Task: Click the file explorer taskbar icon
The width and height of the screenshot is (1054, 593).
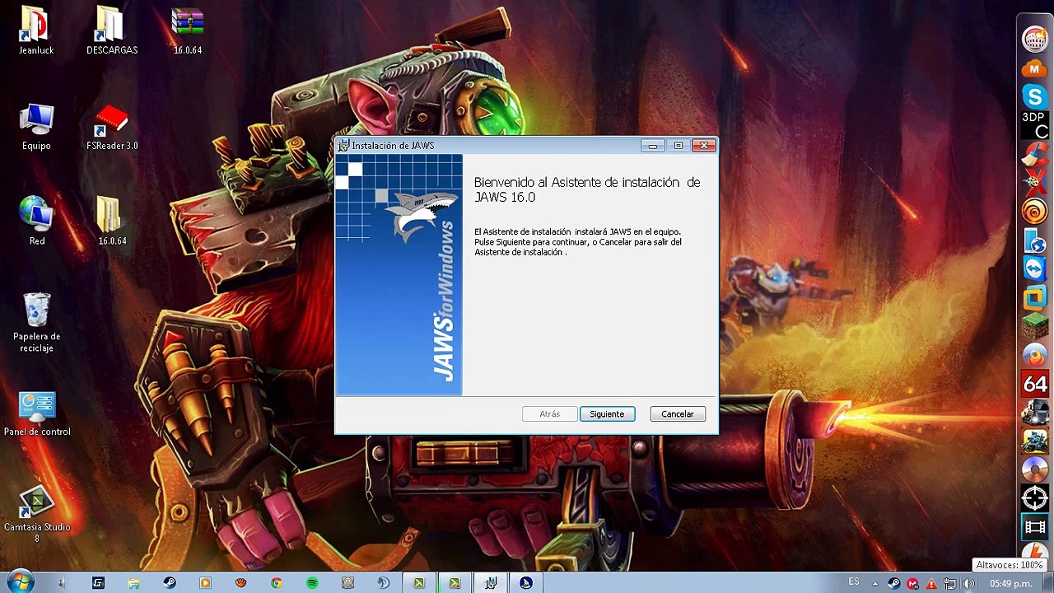Action: [x=133, y=583]
